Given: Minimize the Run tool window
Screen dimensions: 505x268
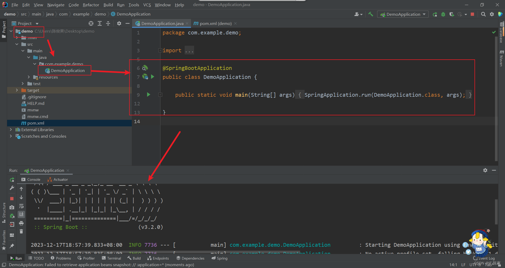Looking at the screenshot, I should tap(494, 170).
